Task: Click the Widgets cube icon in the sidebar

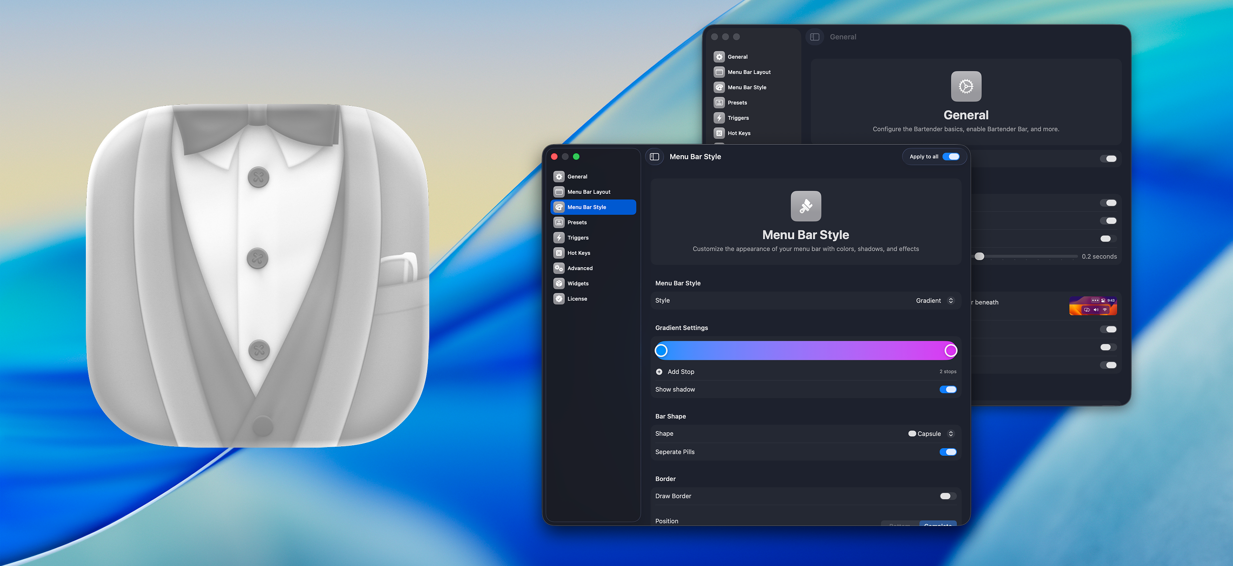Action: click(x=559, y=283)
